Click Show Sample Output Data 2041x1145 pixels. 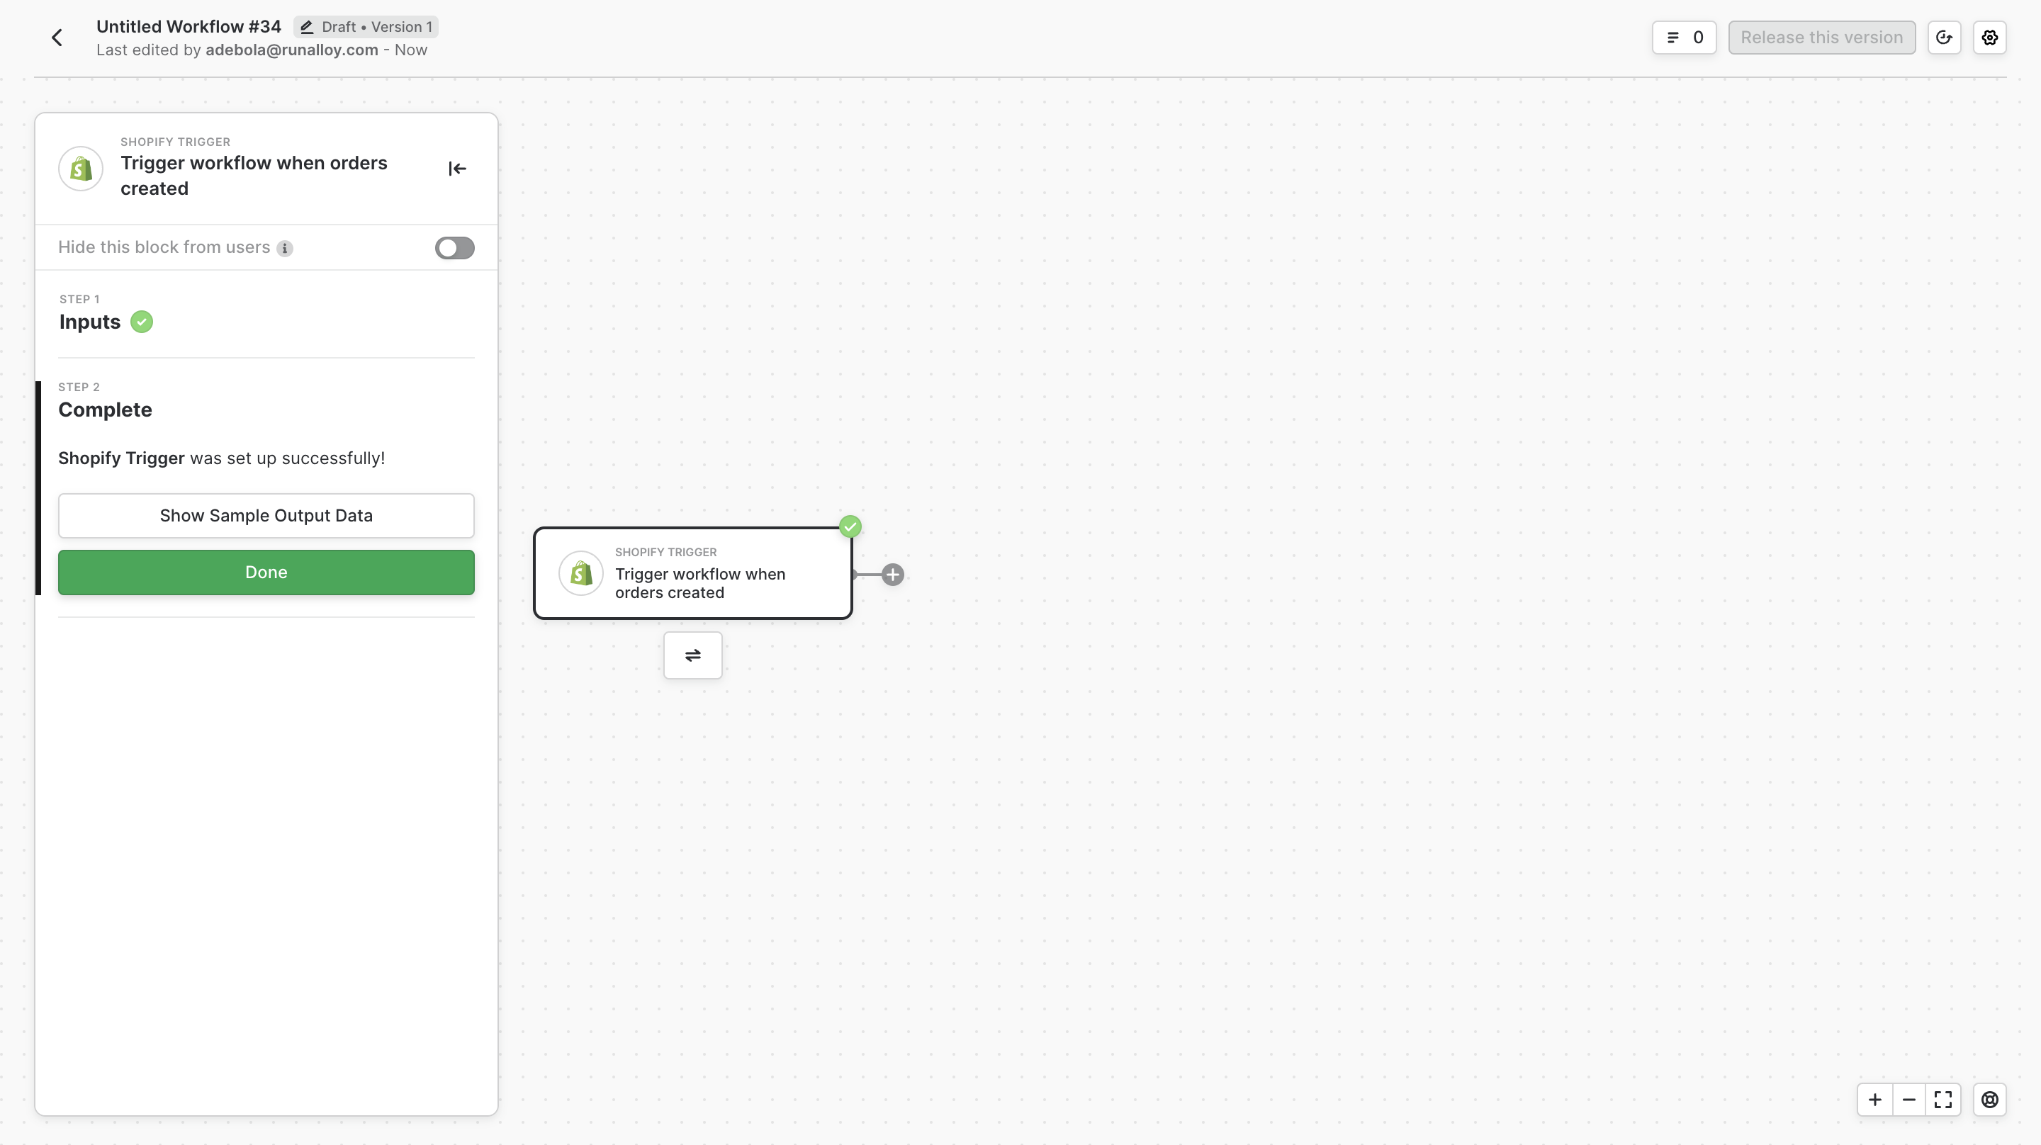[x=266, y=516]
